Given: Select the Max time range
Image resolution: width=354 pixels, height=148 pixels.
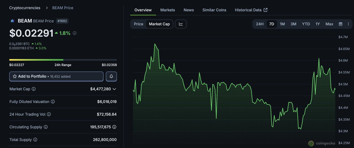Looking at the screenshot, I should [x=329, y=24].
